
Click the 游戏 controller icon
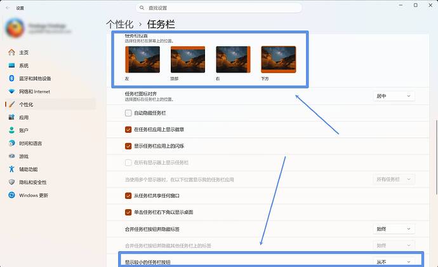click(11, 156)
